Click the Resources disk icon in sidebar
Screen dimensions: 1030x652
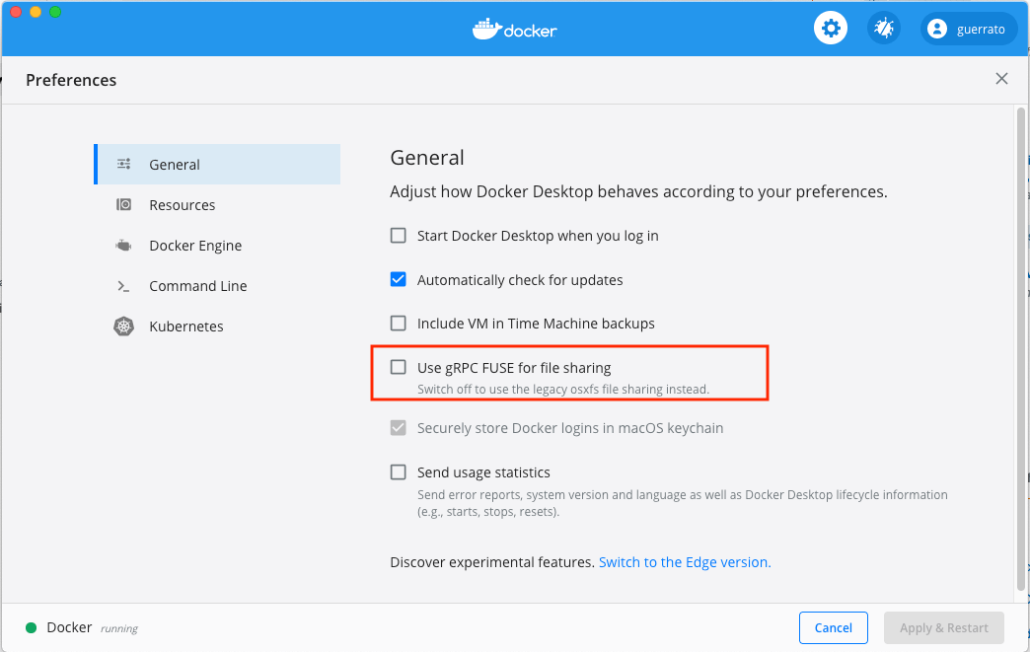tap(123, 205)
